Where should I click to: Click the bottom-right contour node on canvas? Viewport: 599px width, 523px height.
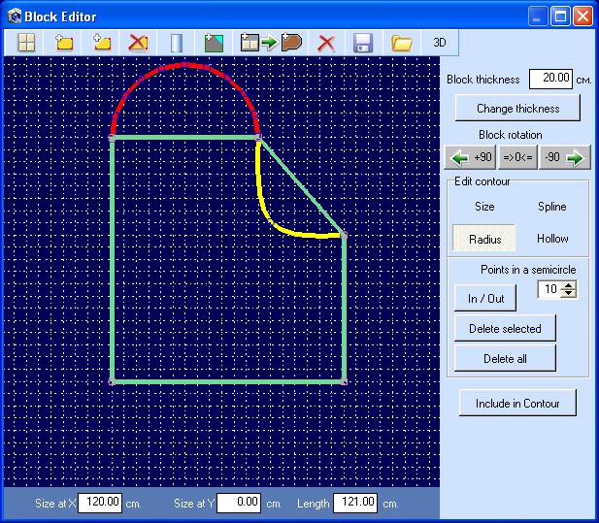[x=344, y=381]
